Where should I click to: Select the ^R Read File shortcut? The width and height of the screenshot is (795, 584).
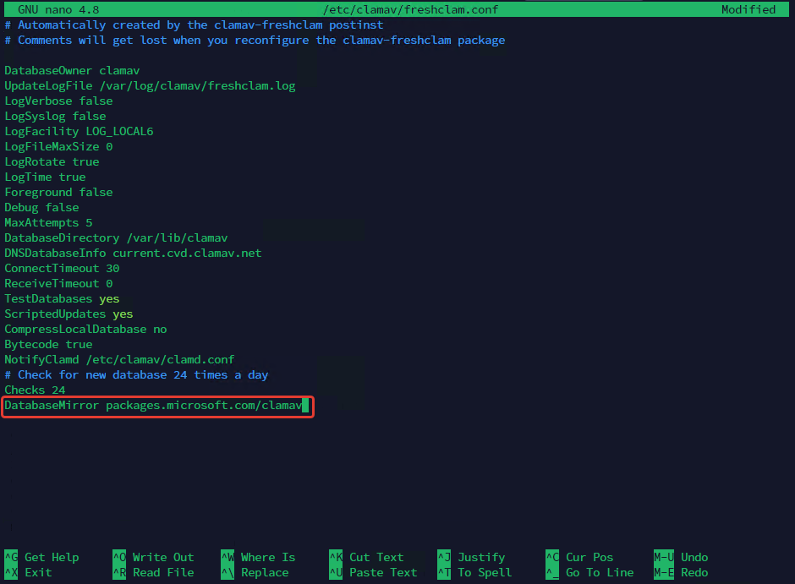[x=153, y=572]
